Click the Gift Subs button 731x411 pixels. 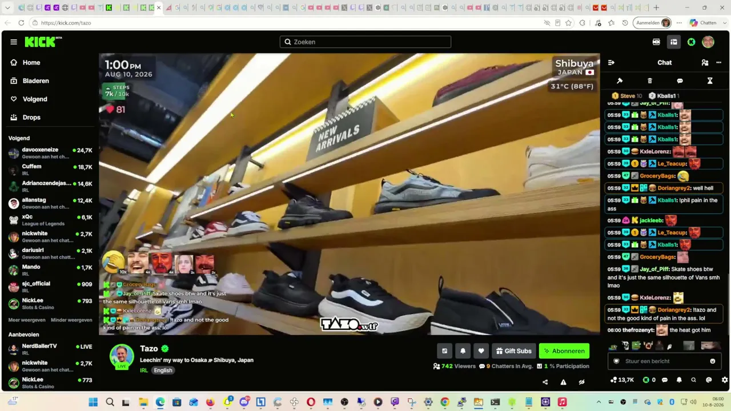click(514, 351)
